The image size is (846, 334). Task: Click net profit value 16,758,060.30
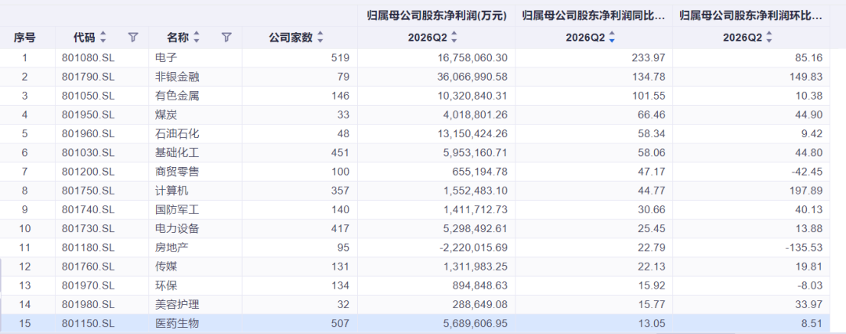click(471, 58)
